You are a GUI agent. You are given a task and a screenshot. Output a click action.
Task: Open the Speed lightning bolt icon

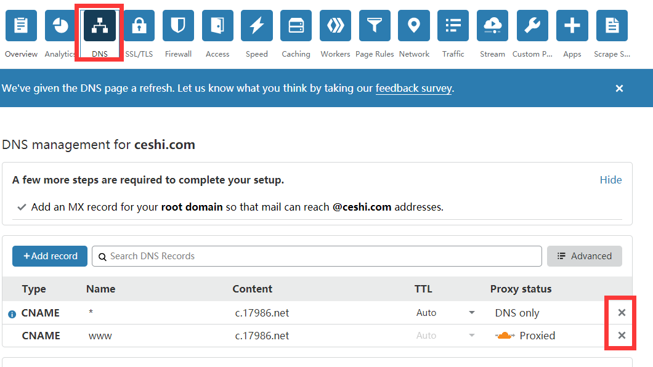tap(256, 26)
